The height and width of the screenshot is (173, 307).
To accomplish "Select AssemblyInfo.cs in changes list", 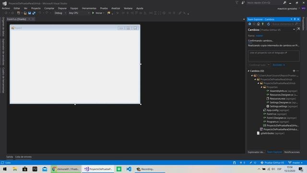I will point(282,91).
